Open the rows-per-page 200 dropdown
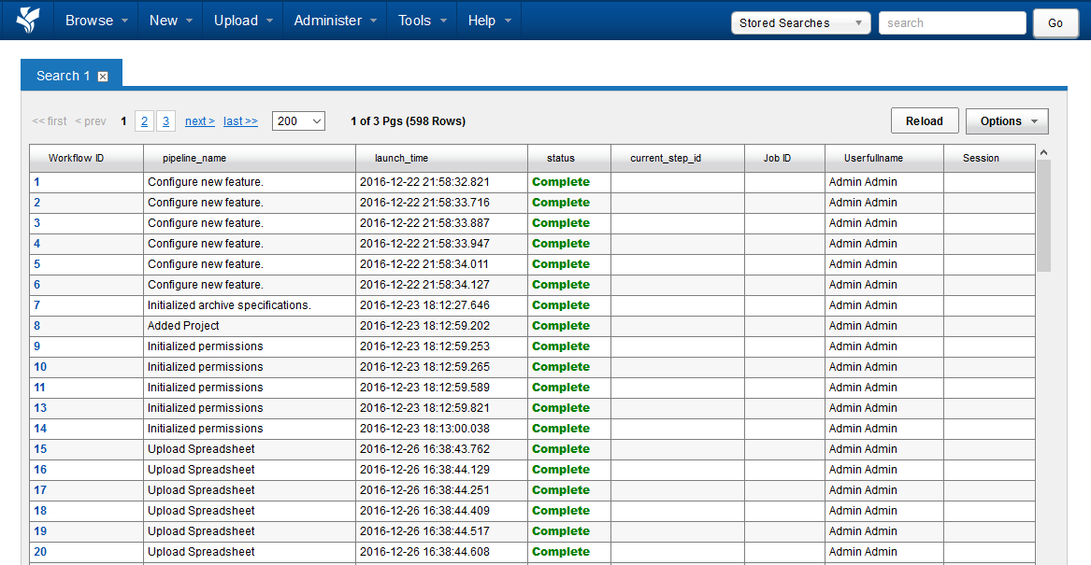Viewport: 1091px width, 565px height. pyautogui.click(x=298, y=121)
